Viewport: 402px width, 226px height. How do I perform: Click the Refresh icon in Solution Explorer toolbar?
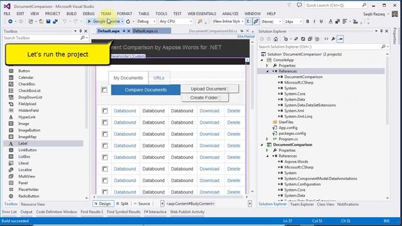pos(303,39)
